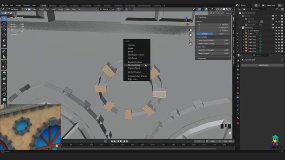Switch to wireframe viewport shading
The image size is (285, 160).
221,9
